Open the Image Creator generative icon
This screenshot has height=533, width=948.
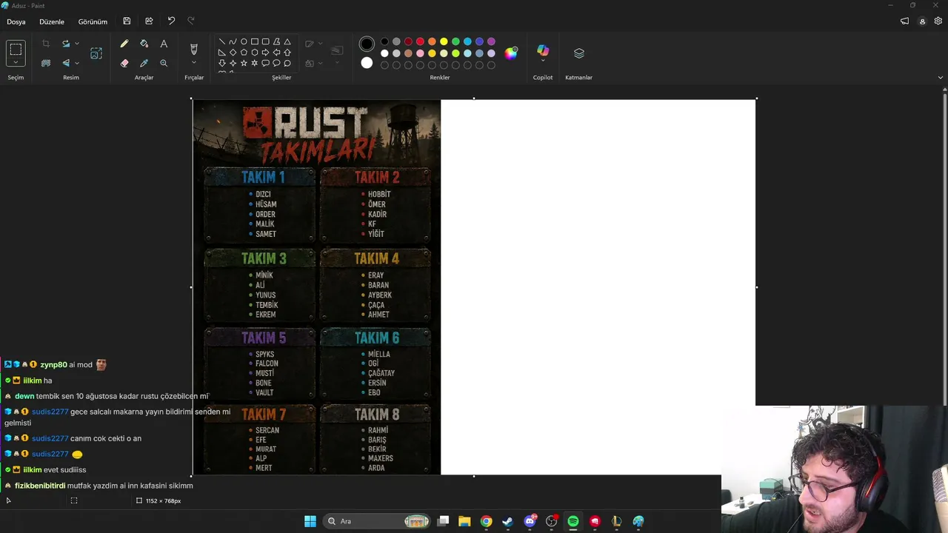pyautogui.click(x=96, y=53)
